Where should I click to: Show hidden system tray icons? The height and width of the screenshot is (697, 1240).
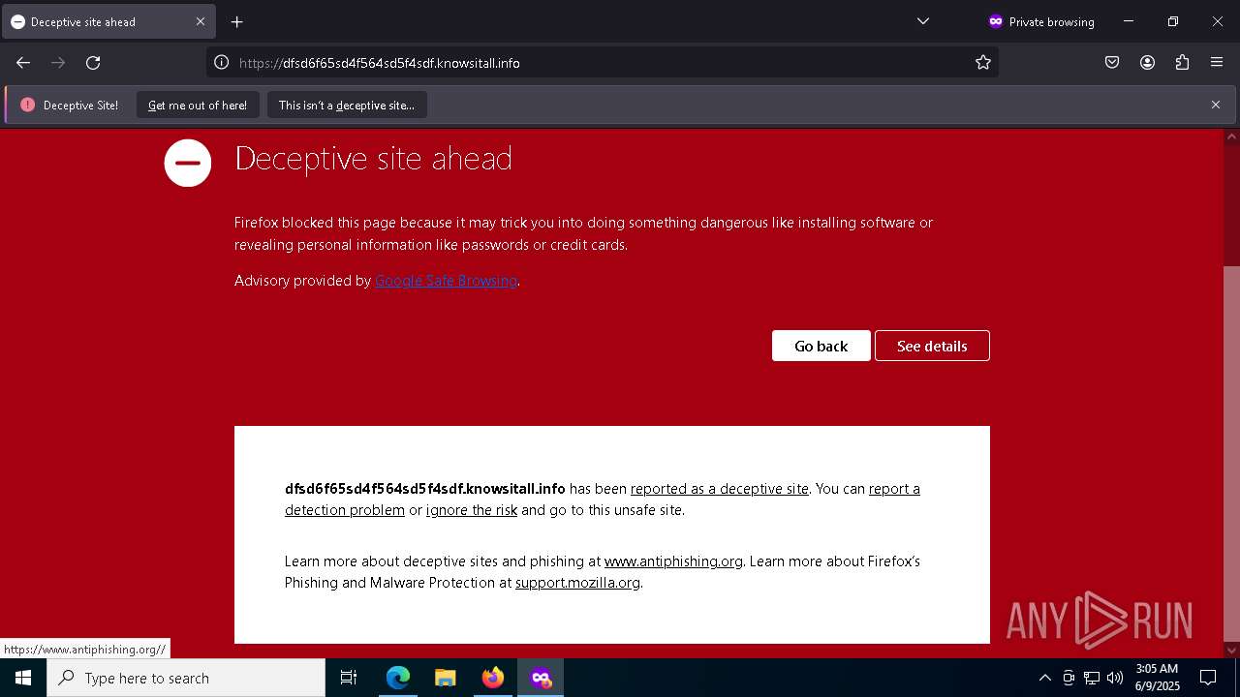pyautogui.click(x=1044, y=678)
